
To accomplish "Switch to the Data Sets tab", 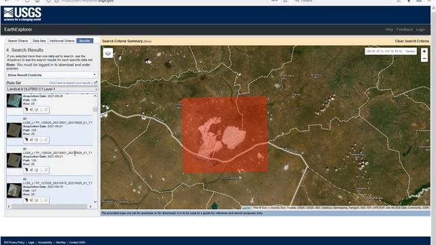I will tap(40, 41).
